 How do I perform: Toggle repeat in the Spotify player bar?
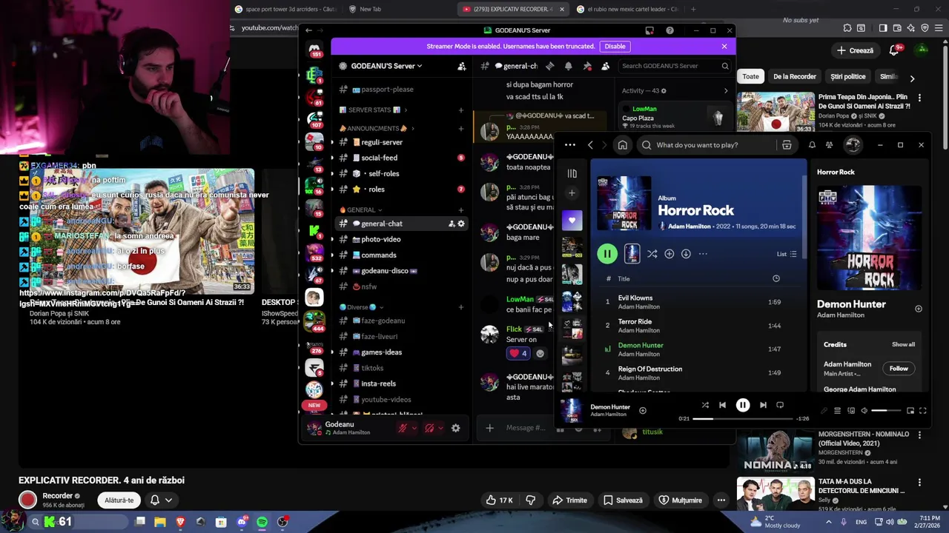tap(780, 405)
